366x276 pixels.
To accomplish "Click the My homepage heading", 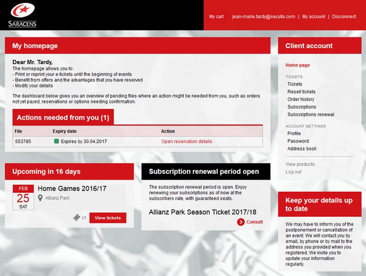I will pyautogui.click(x=35, y=46).
